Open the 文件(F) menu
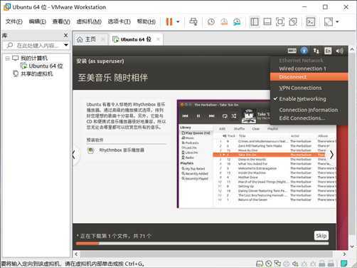The width and height of the screenshot is (357, 268). coord(14,21)
